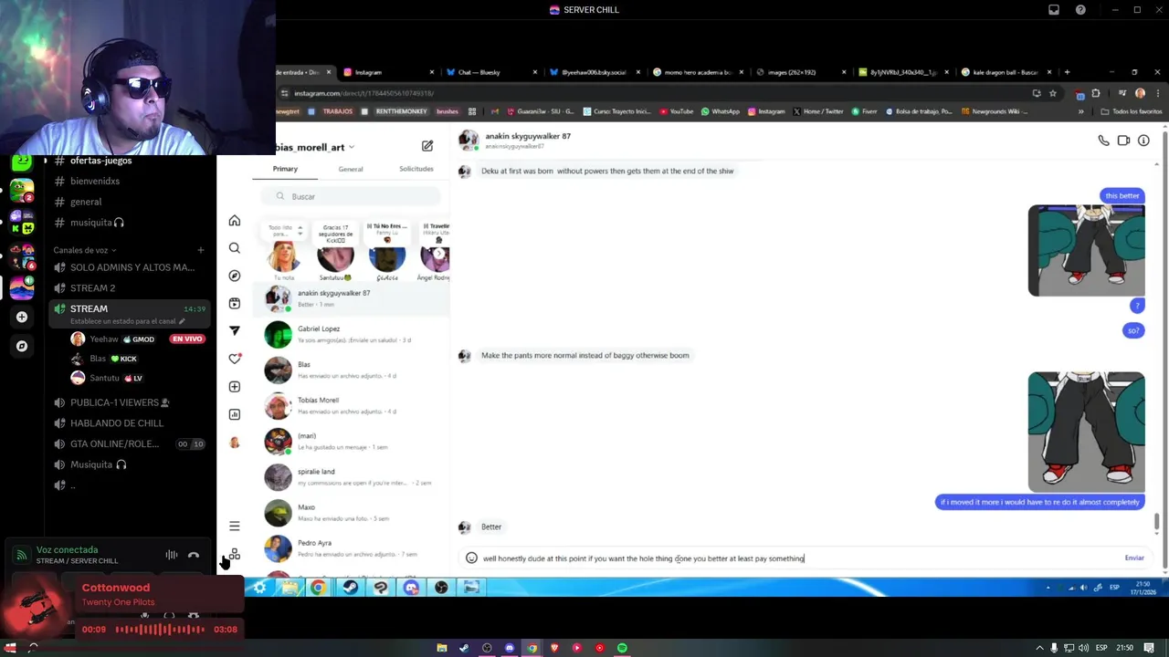Open chat with spiralie land
1169x657 pixels.
351,476
